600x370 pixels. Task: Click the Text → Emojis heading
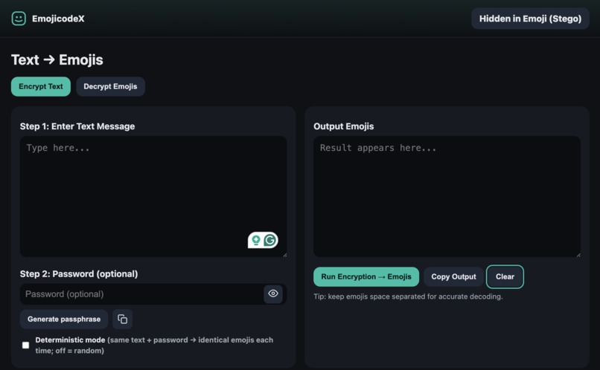(57, 60)
